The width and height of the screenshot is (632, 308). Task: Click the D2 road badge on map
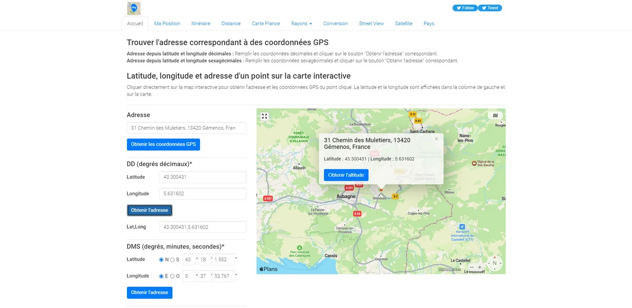click(x=396, y=196)
